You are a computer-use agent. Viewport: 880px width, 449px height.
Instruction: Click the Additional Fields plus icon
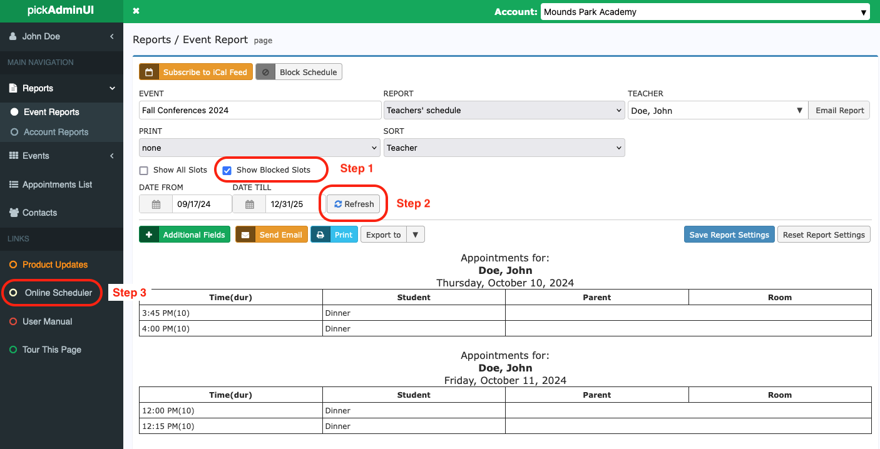click(149, 235)
